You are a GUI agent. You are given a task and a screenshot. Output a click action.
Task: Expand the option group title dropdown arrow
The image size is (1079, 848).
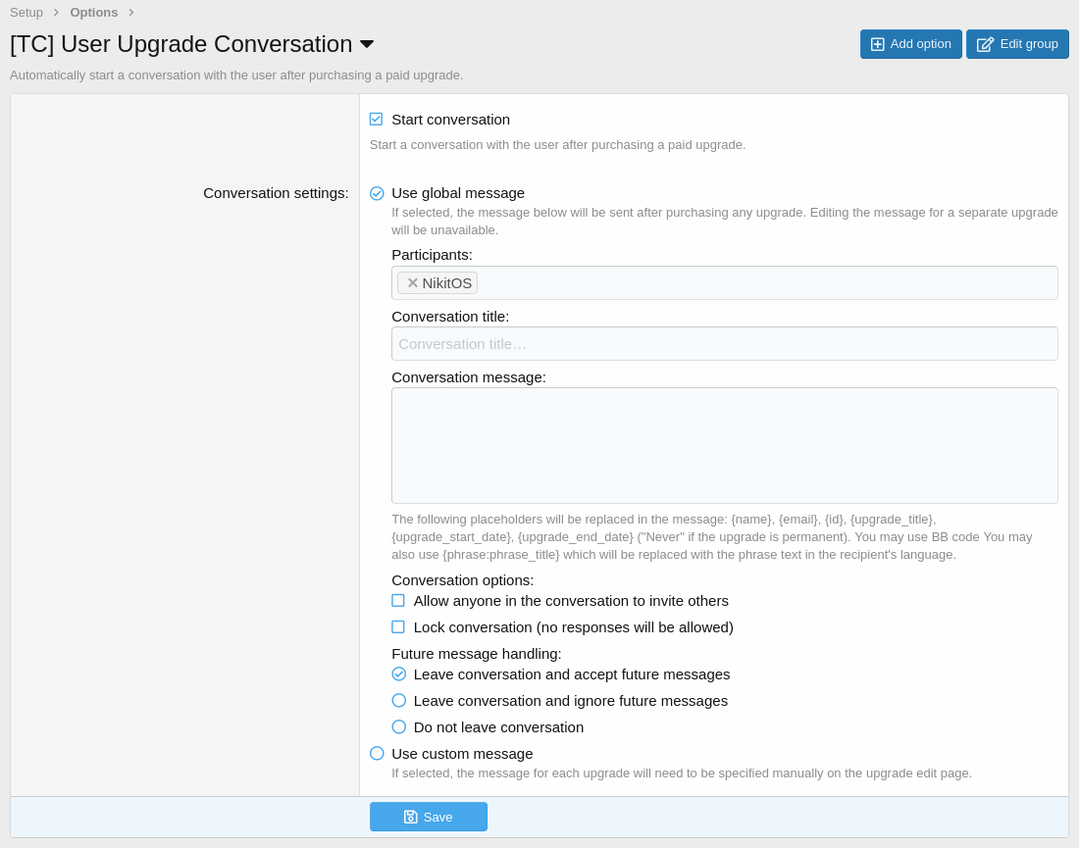point(367,44)
